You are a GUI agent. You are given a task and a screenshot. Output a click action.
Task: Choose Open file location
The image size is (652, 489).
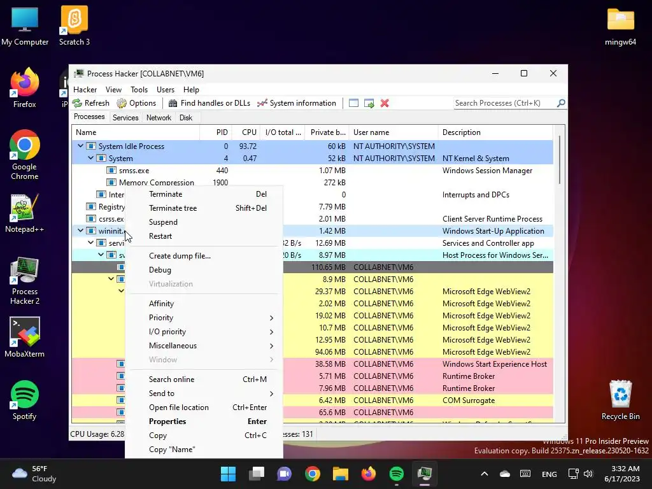click(x=204, y=407)
